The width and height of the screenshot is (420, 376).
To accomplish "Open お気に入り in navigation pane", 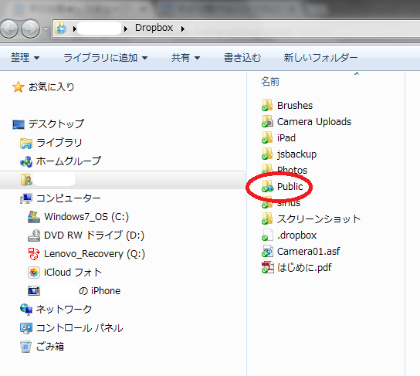I will click(x=52, y=87).
